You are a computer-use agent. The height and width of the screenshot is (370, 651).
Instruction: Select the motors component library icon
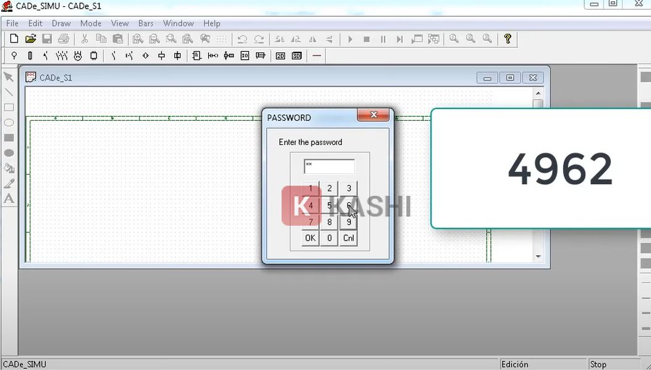click(78, 55)
